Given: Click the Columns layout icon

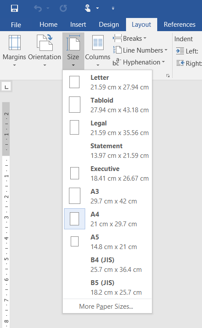Looking at the screenshot, I should 97,43.
